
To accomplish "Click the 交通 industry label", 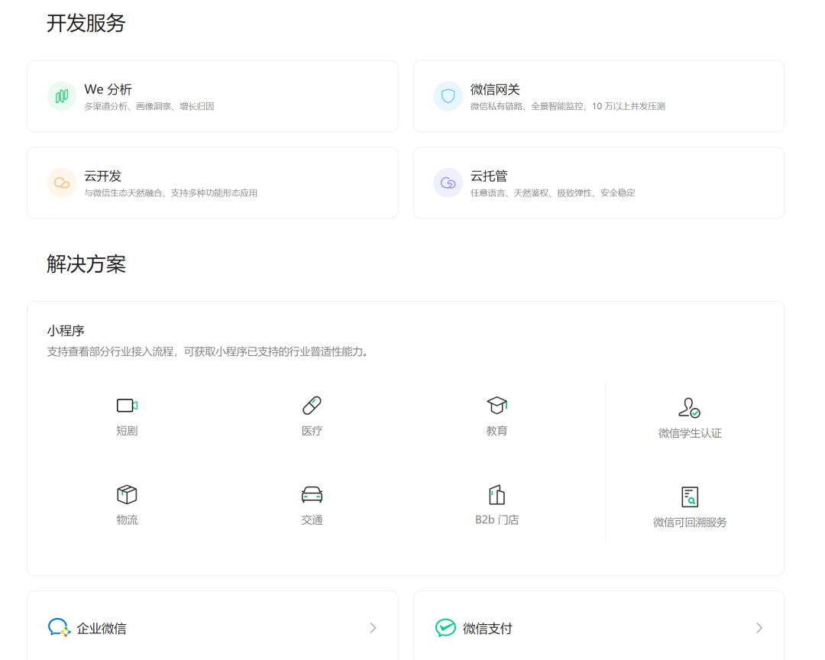I will pyautogui.click(x=312, y=519).
